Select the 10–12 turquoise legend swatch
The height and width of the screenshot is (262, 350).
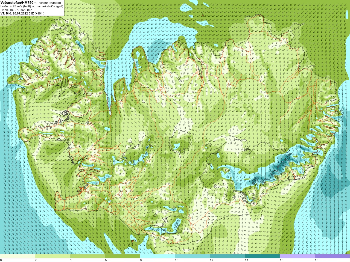click(192, 256)
